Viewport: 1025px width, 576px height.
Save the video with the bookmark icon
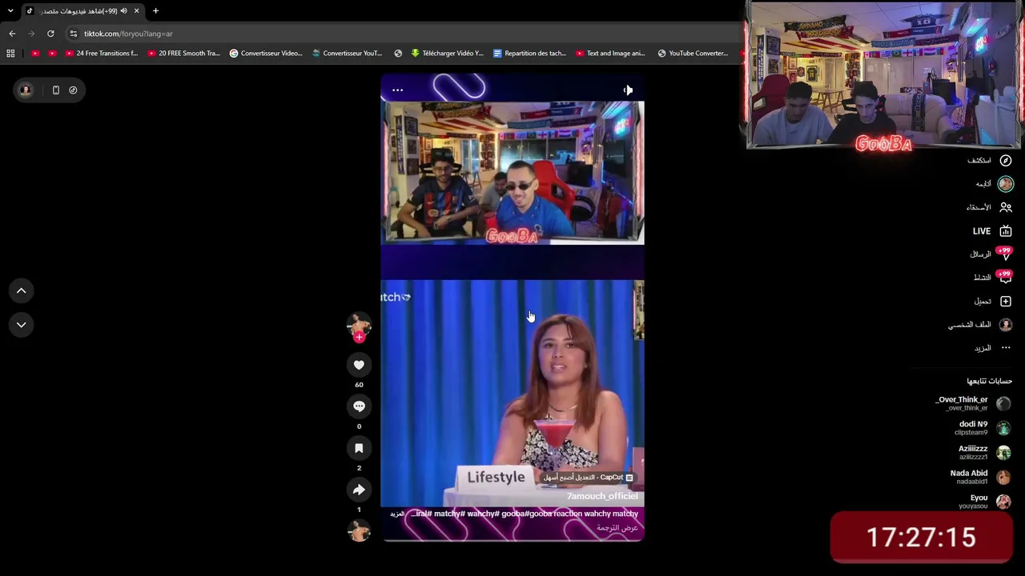pos(359,448)
